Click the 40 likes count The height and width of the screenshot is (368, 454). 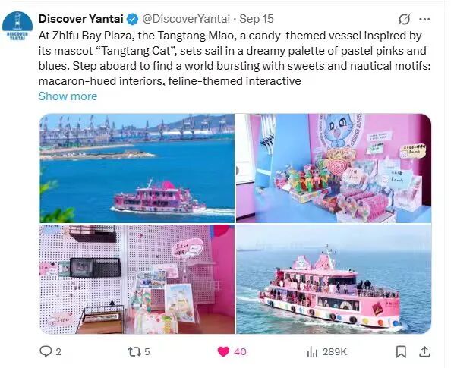pos(240,352)
